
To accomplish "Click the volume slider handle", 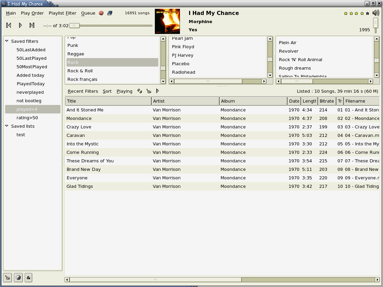I will coord(376,23).
